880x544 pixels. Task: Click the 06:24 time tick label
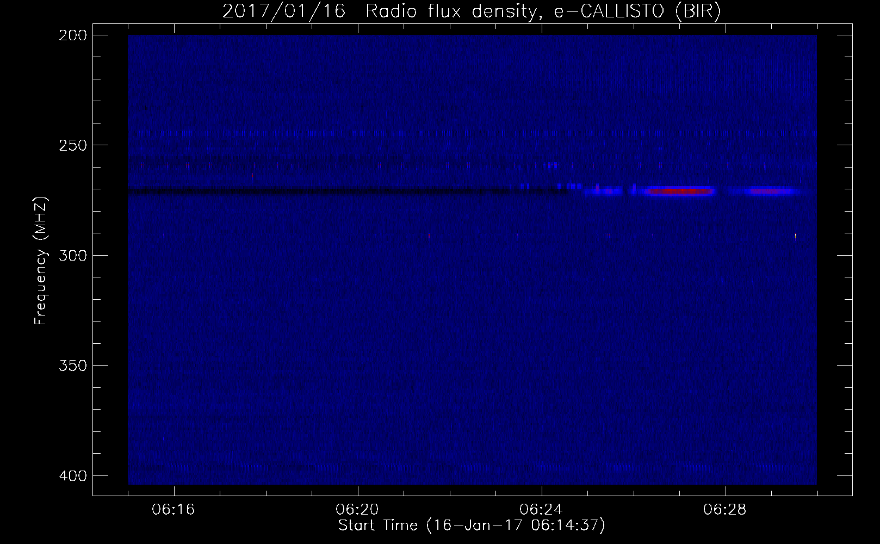point(542,510)
